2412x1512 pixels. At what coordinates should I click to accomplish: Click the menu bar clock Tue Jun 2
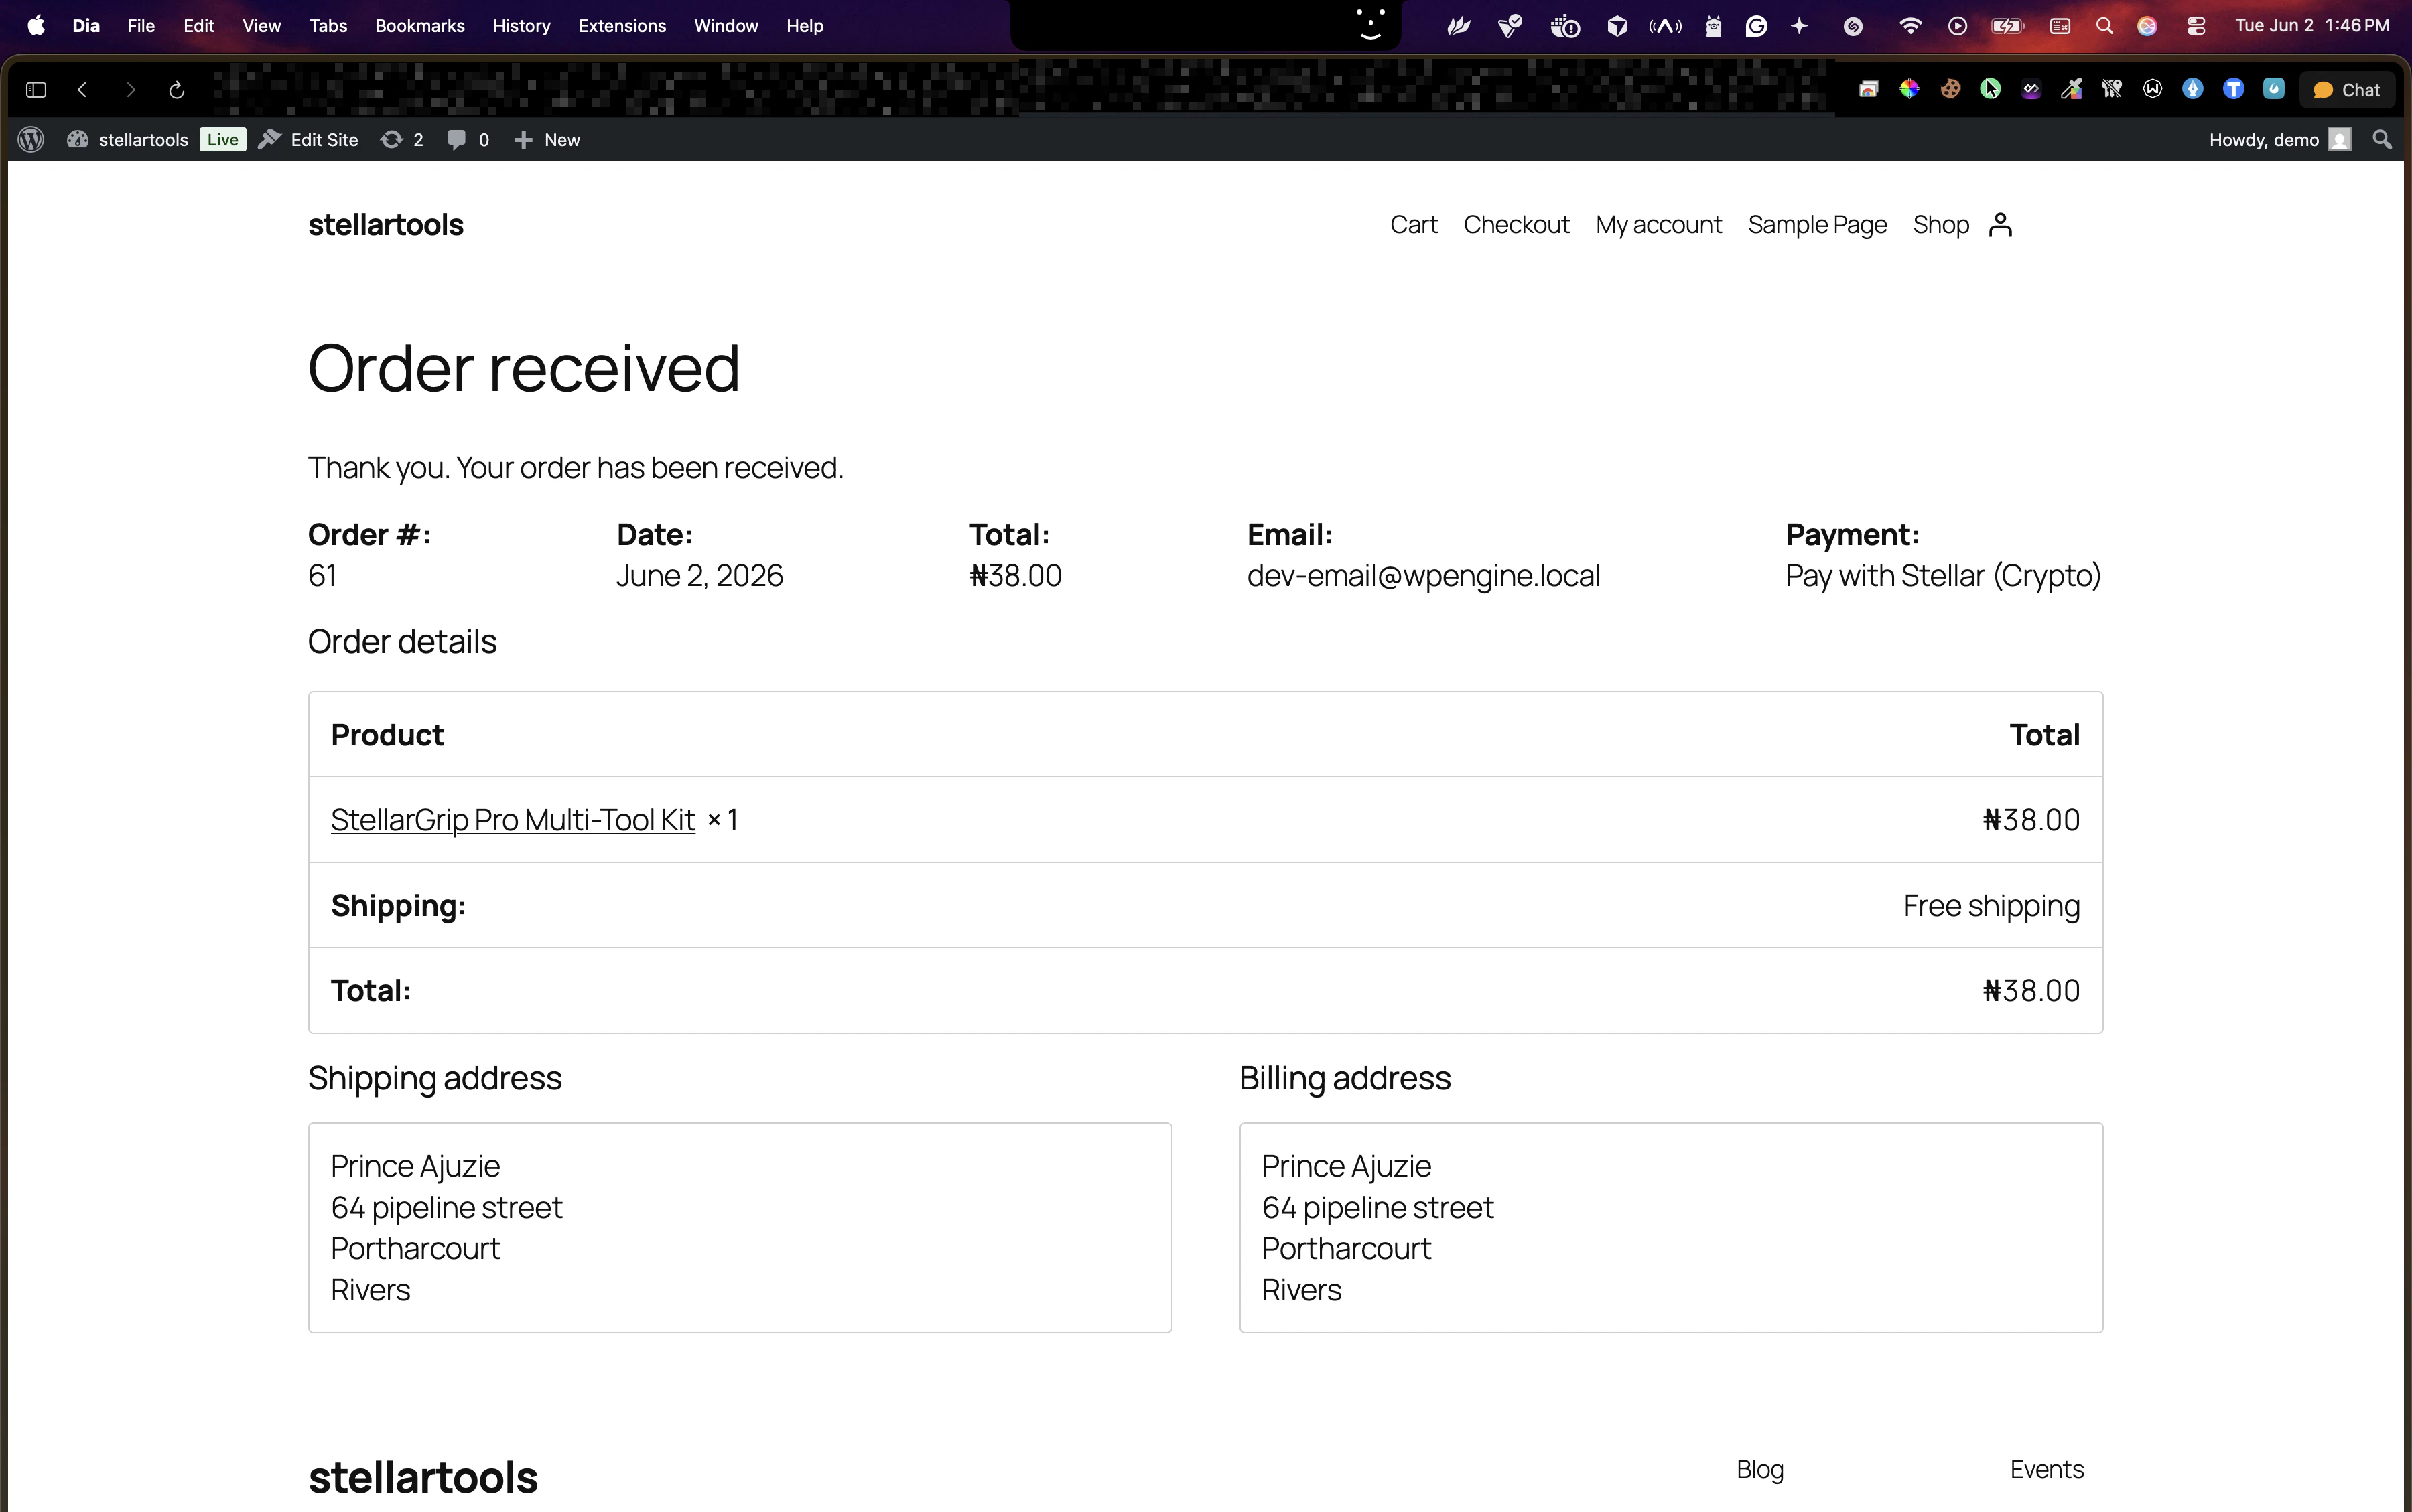pos(2311,26)
